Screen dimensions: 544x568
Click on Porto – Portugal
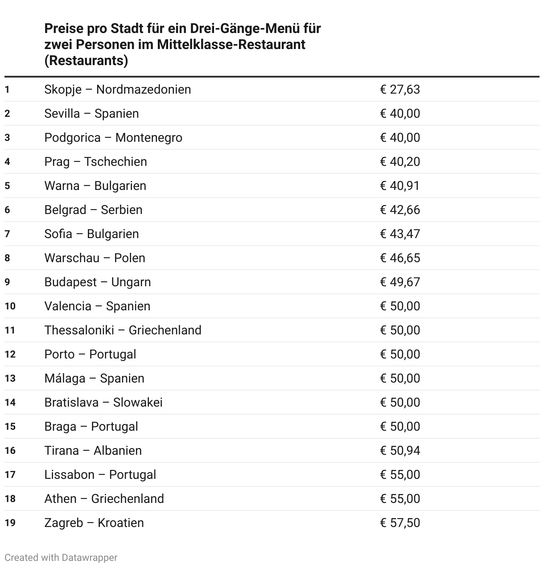coord(90,354)
